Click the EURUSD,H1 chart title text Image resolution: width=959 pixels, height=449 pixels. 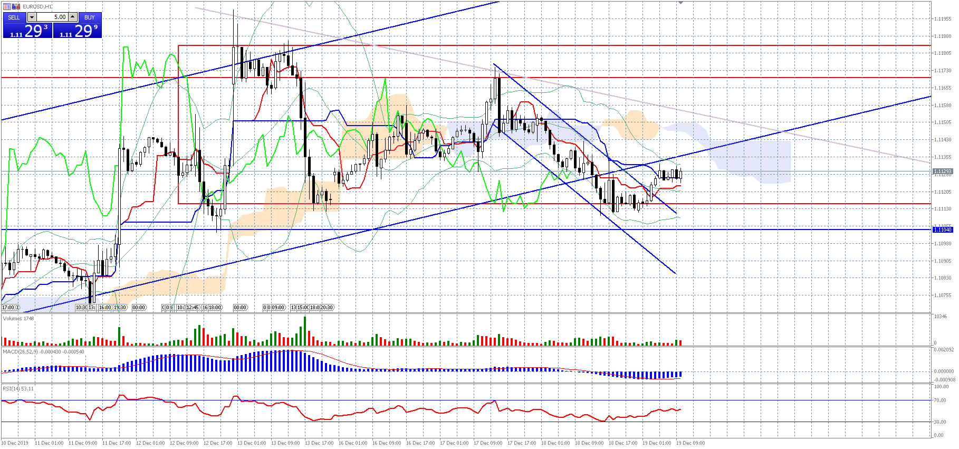tap(37, 6)
